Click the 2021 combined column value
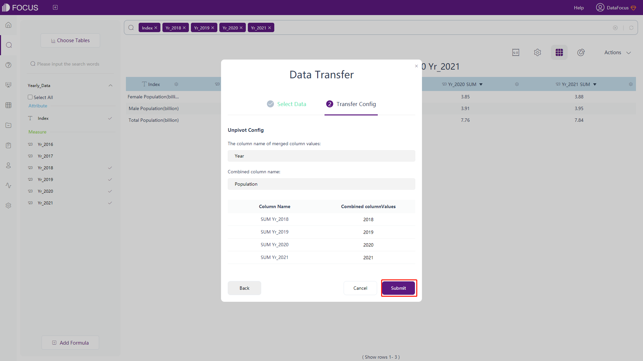 click(368, 258)
